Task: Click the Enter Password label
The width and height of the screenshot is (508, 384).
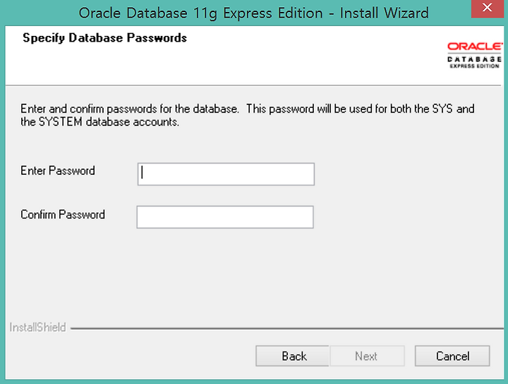Action: pyautogui.click(x=58, y=171)
